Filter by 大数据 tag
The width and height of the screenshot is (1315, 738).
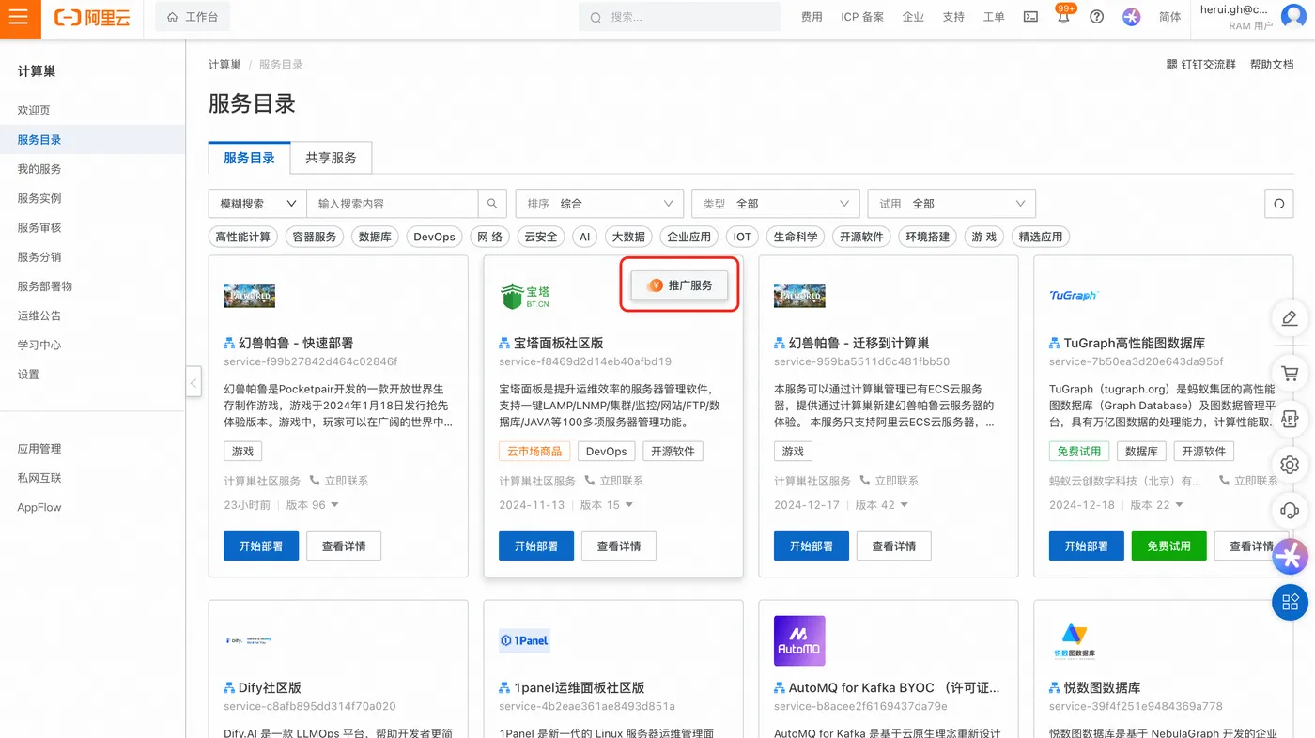[x=628, y=237]
